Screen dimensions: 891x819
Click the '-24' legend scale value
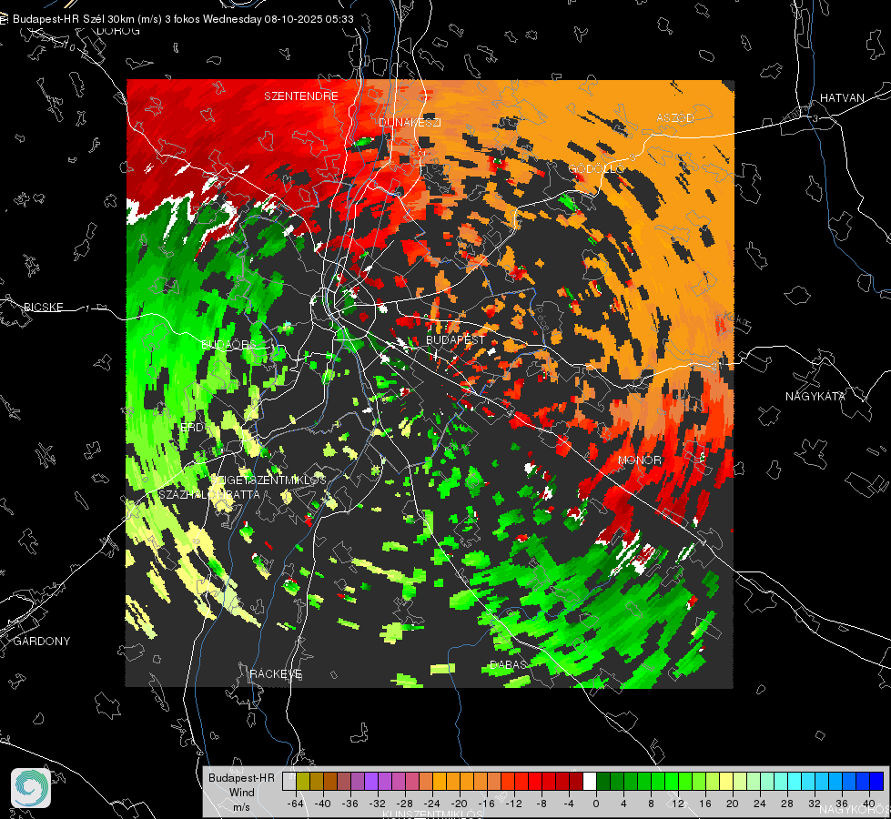(432, 804)
